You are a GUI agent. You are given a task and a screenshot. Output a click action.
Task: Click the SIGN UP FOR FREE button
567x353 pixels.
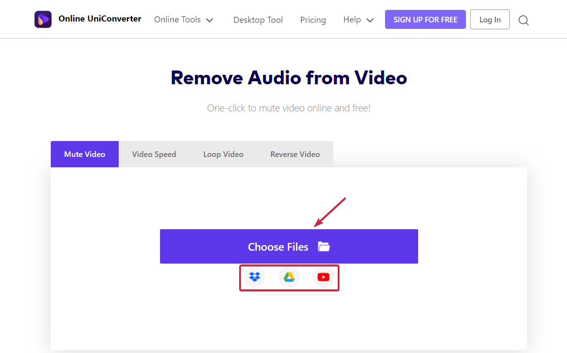425,19
